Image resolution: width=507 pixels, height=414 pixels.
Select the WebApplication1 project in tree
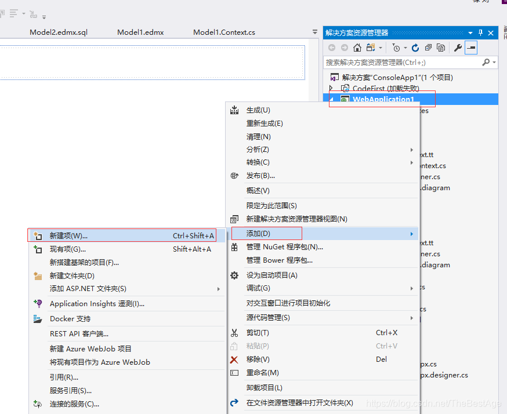click(x=383, y=99)
